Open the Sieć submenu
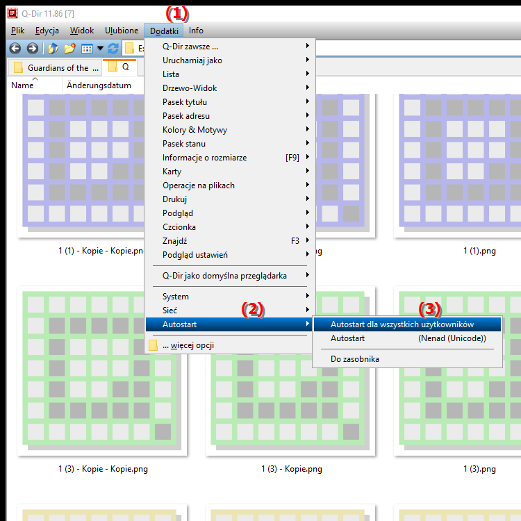The width and height of the screenshot is (521, 521). pyautogui.click(x=230, y=311)
